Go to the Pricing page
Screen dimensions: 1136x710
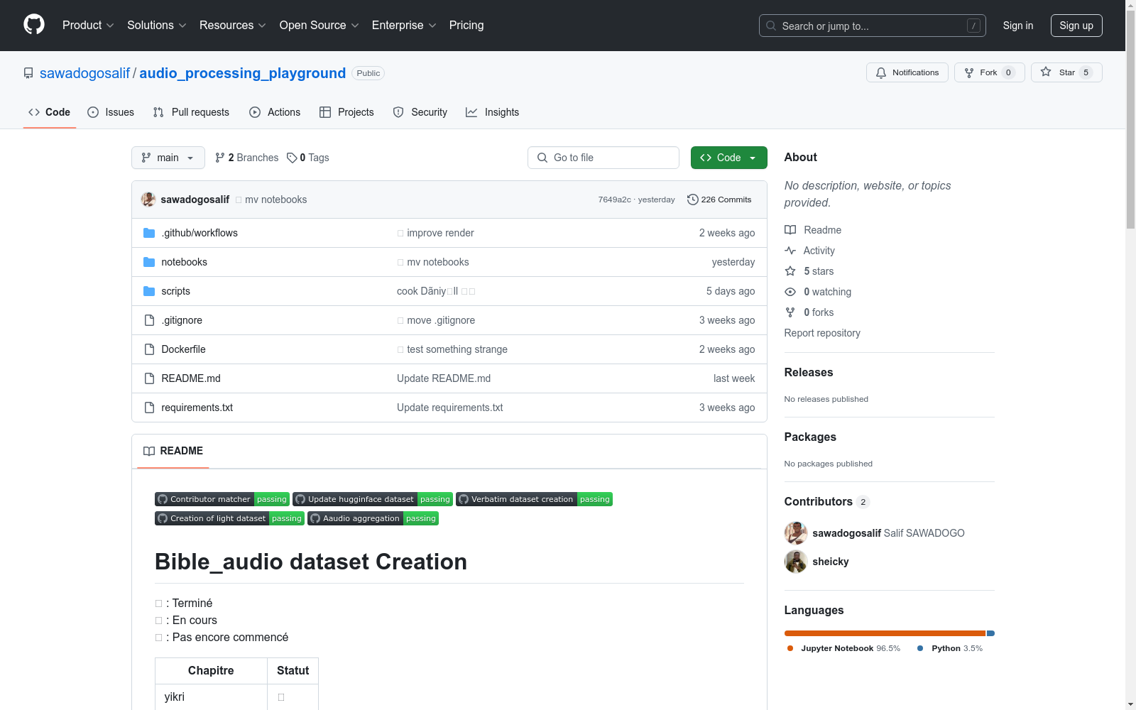tap(466, 26)
